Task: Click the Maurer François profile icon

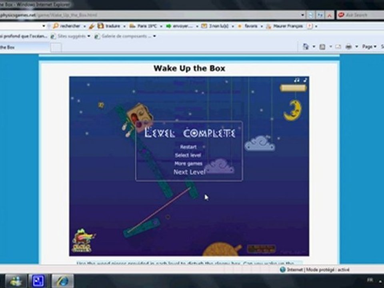Action: click(269, 26)
